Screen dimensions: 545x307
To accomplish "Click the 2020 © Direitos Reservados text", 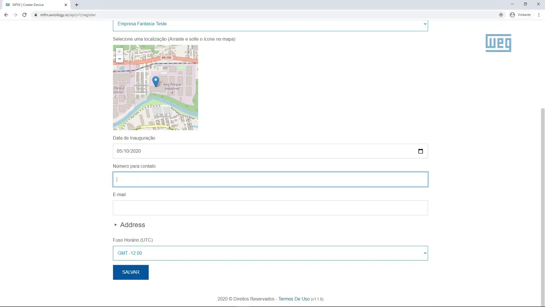I will click(246, 299).
